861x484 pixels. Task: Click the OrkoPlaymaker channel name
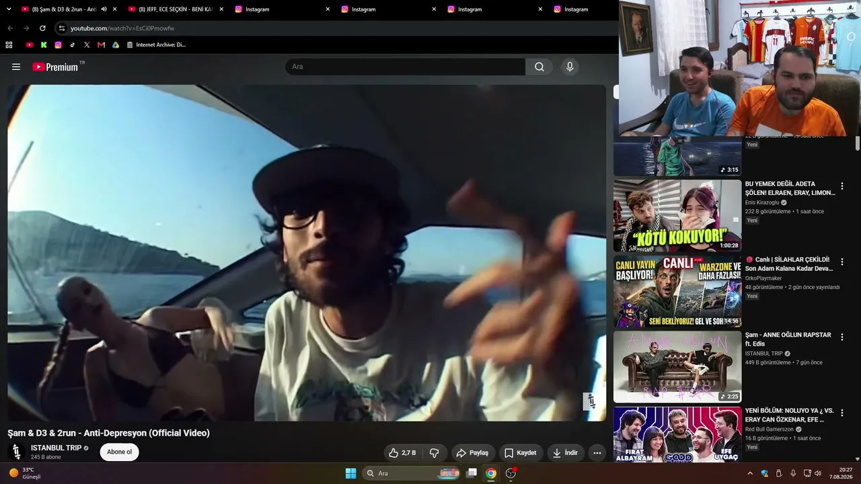pos(763,278)
